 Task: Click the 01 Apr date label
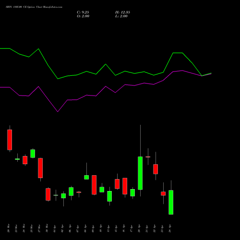point(54,228)
